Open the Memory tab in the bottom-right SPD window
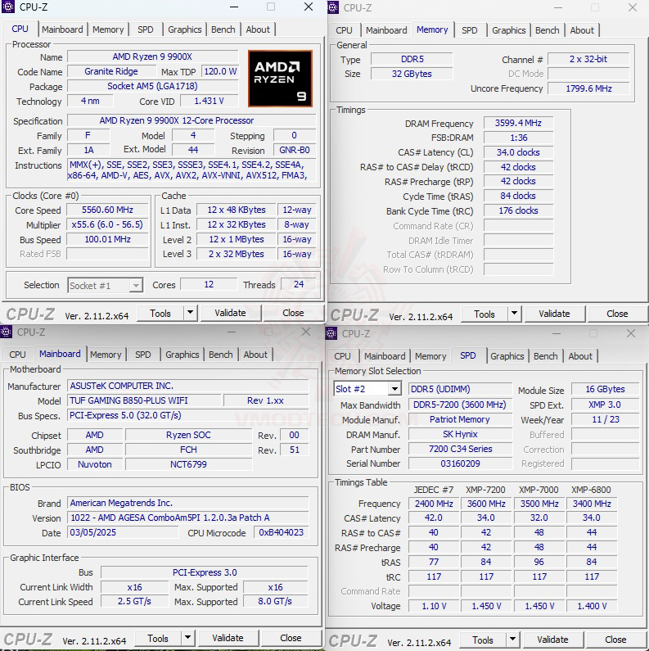 tap(430, 356)
